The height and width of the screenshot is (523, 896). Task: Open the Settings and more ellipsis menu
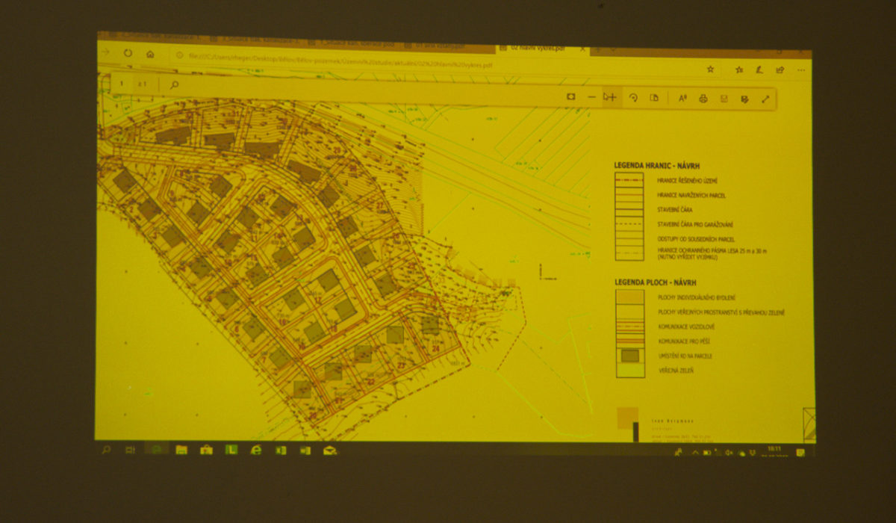click(802, 70)
